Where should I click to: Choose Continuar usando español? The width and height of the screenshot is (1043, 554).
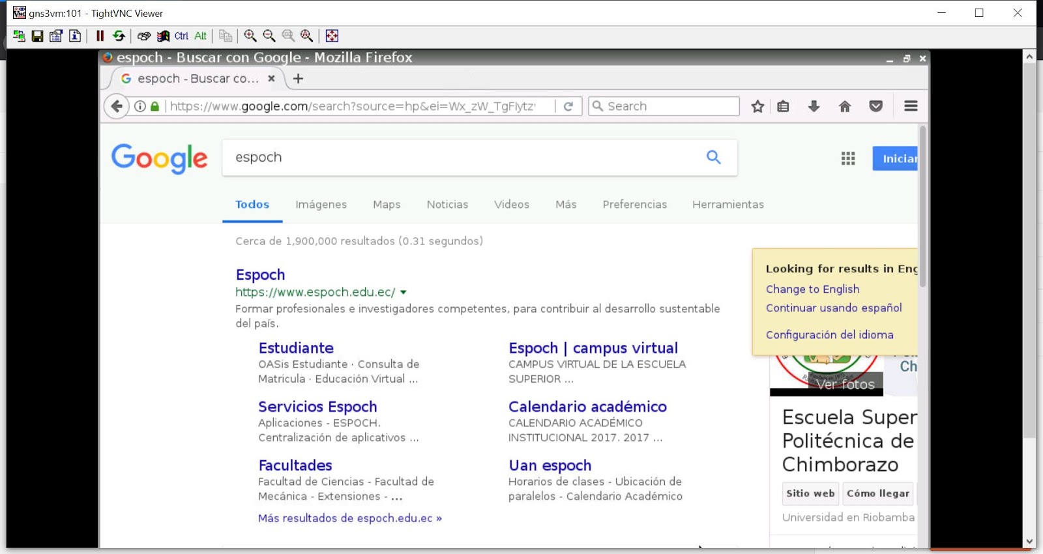(834, 308)
